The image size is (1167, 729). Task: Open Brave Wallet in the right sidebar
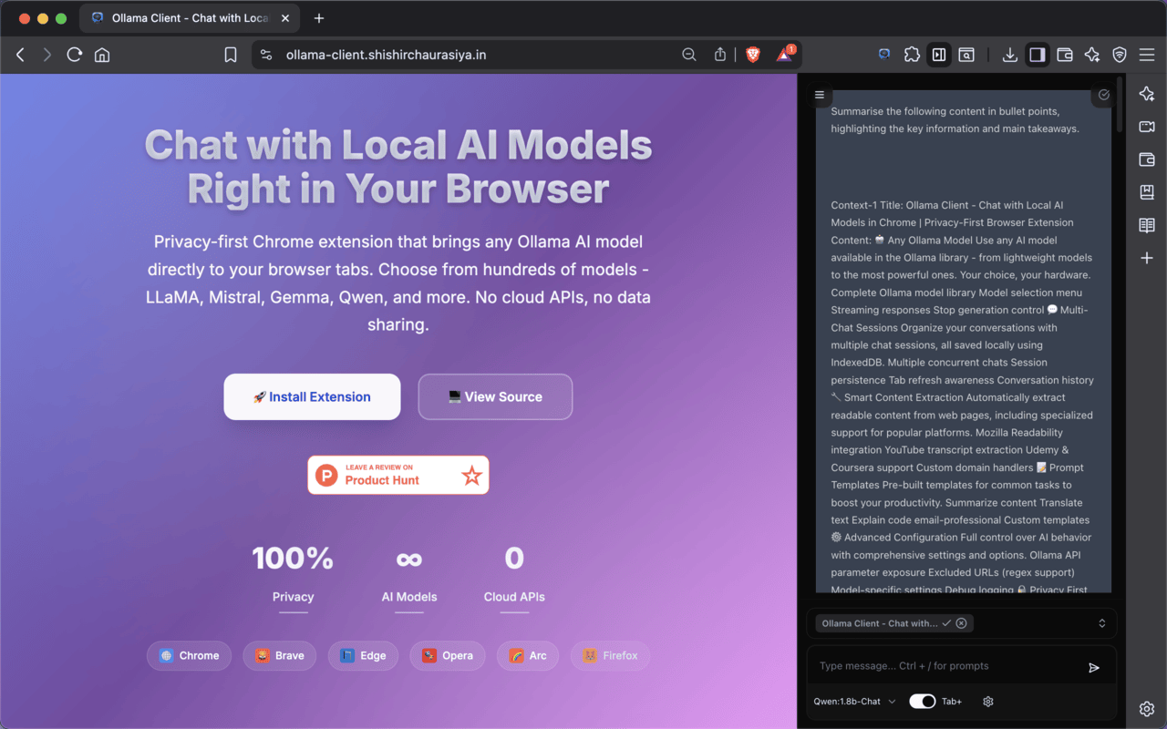1146,159
